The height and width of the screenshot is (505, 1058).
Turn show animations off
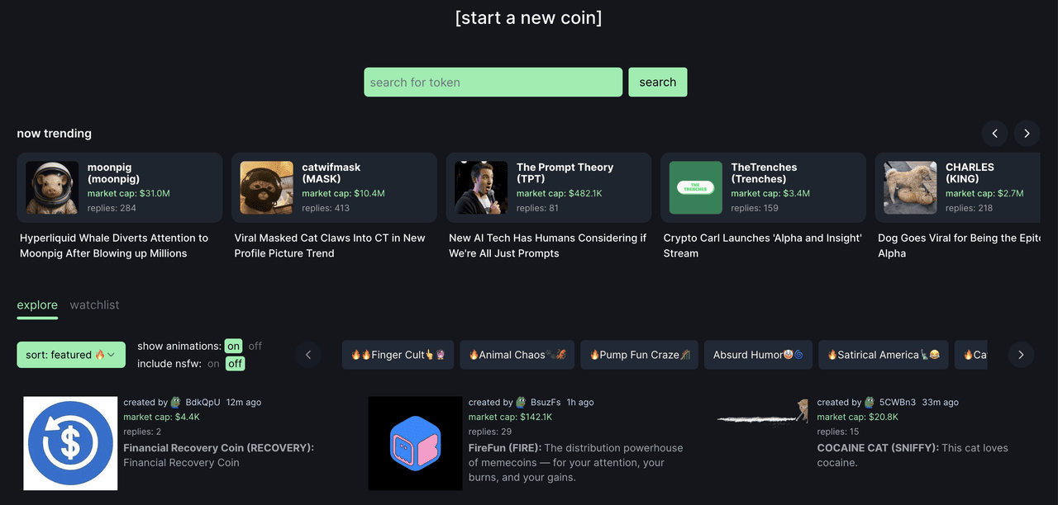pos(255,346)
